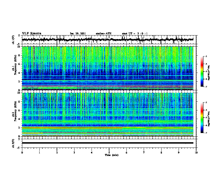Screen dimensions: 221x171
Task: Click the "start UT = 3 : 0 : 1" label
Action: (135, 34)
